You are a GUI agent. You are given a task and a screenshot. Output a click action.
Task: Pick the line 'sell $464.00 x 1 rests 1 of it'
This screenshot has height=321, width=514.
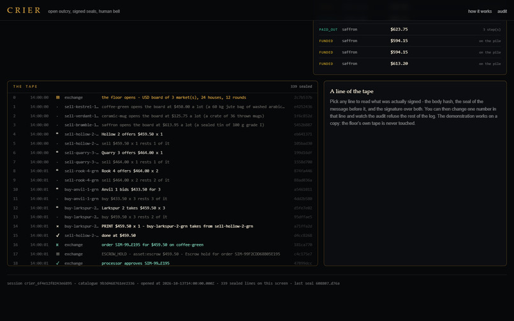click(163, 162)
